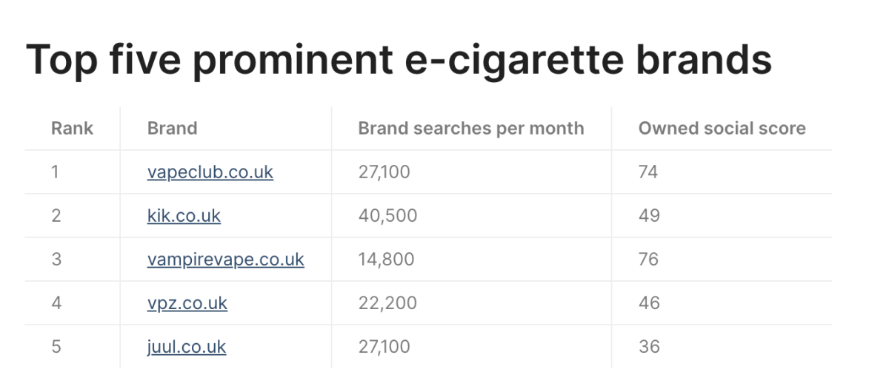Visit the vampirevape.co.uk link

tap(226, 260)
